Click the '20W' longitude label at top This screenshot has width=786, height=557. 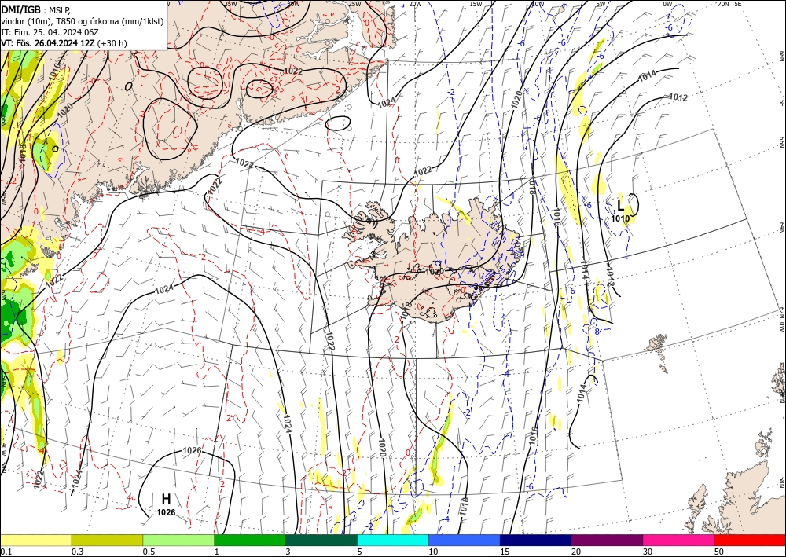tap(415, 4)
